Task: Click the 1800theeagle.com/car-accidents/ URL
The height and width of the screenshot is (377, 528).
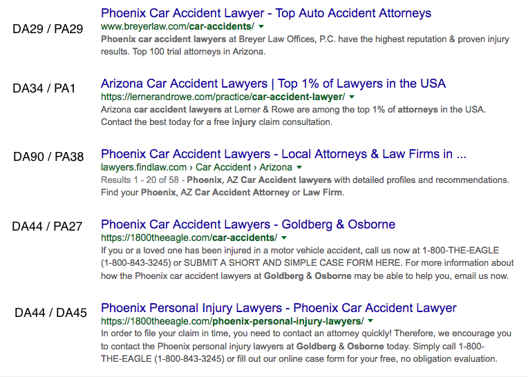Action: [189, 238]
